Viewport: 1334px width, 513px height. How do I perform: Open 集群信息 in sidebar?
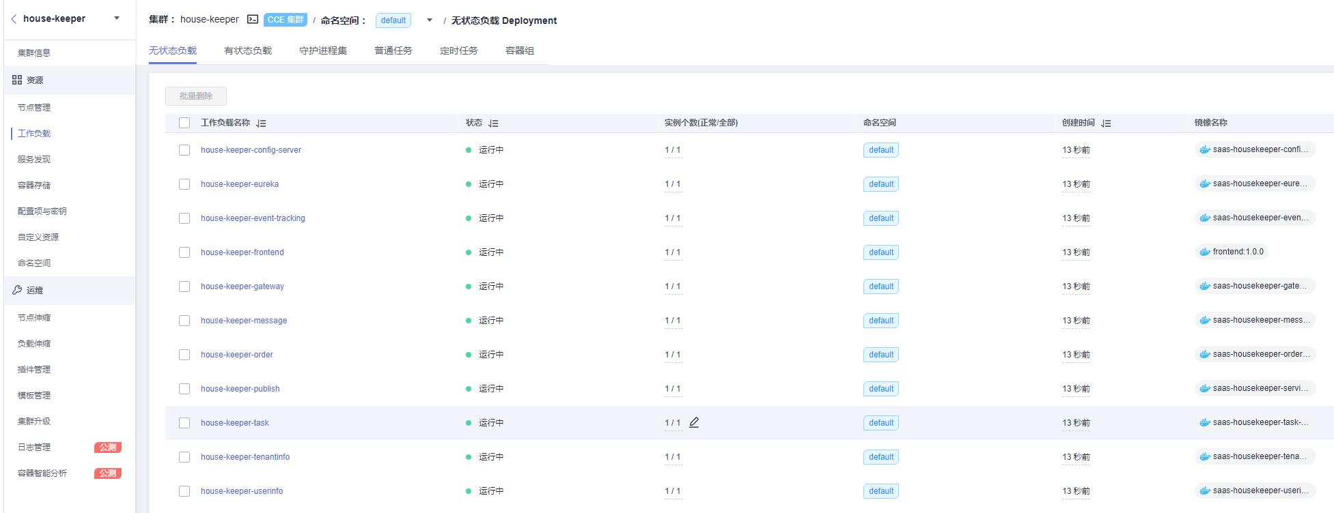pos(34,53)
